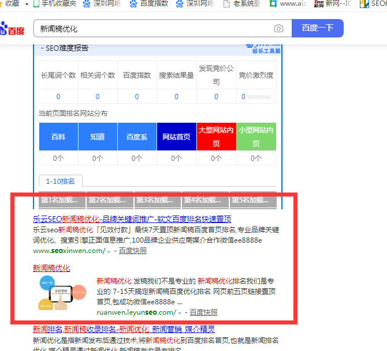Click the 第5名加载 tab
Viewport: 387px width, 351px height.
[x=253, y=200]
